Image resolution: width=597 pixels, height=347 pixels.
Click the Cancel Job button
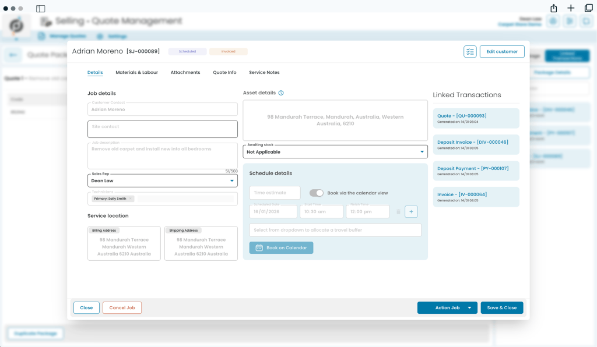pyautogui.click(x=122, y=308)
